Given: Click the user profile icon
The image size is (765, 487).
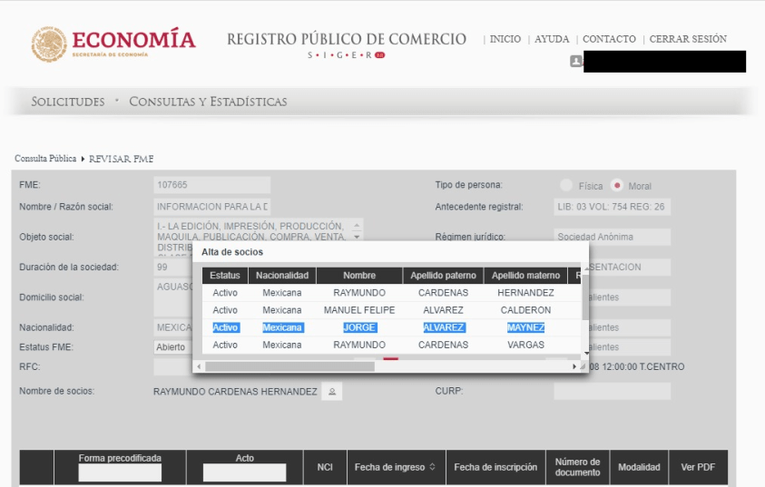Looking at the screenshot, I should point(575,61).
